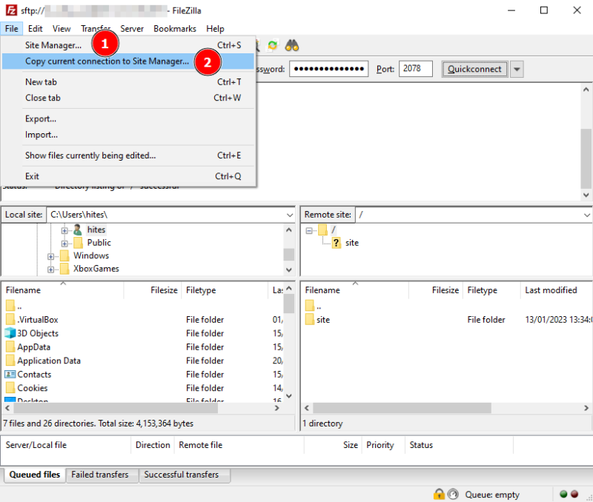Image resolution: width=593 pixels, height=502 pixels.
Task: Open the Remote site path dropdown
Action: (x=586, y=215)
